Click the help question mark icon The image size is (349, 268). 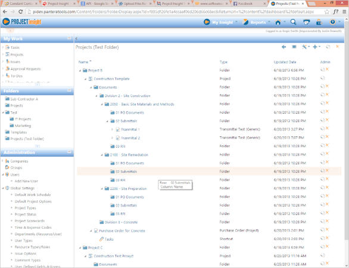pos(332,22)
